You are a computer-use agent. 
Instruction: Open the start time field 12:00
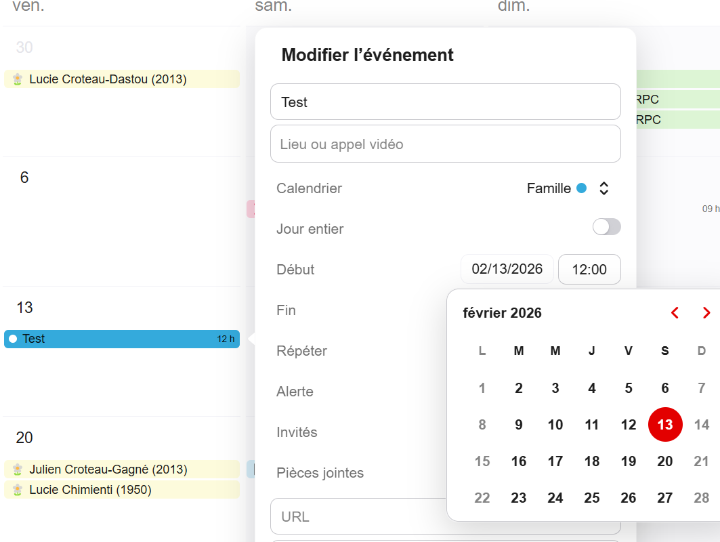coord(589,270)
